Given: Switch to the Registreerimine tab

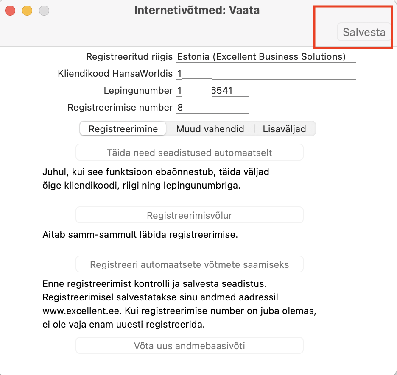Looking at the screenshot, I should coord(123,129).
